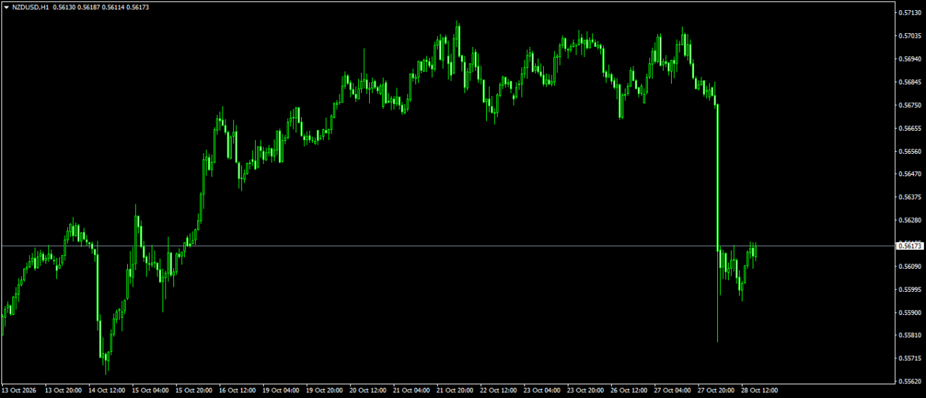Click the current price tag 0.56173 on axis

coord(909,246)
